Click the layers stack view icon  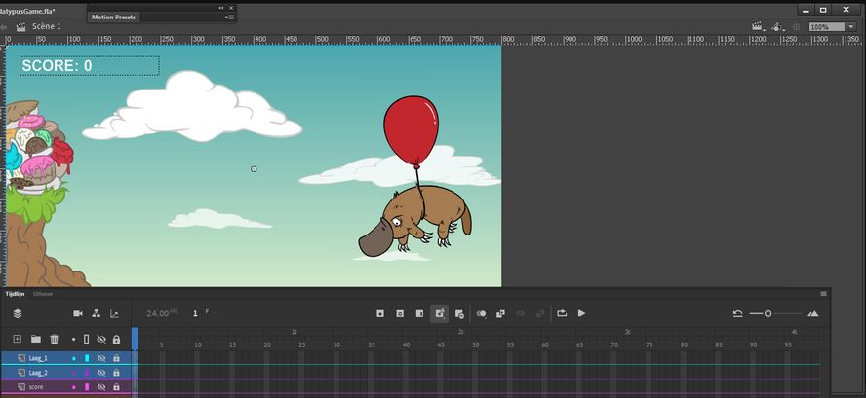(x=17, y=313)
